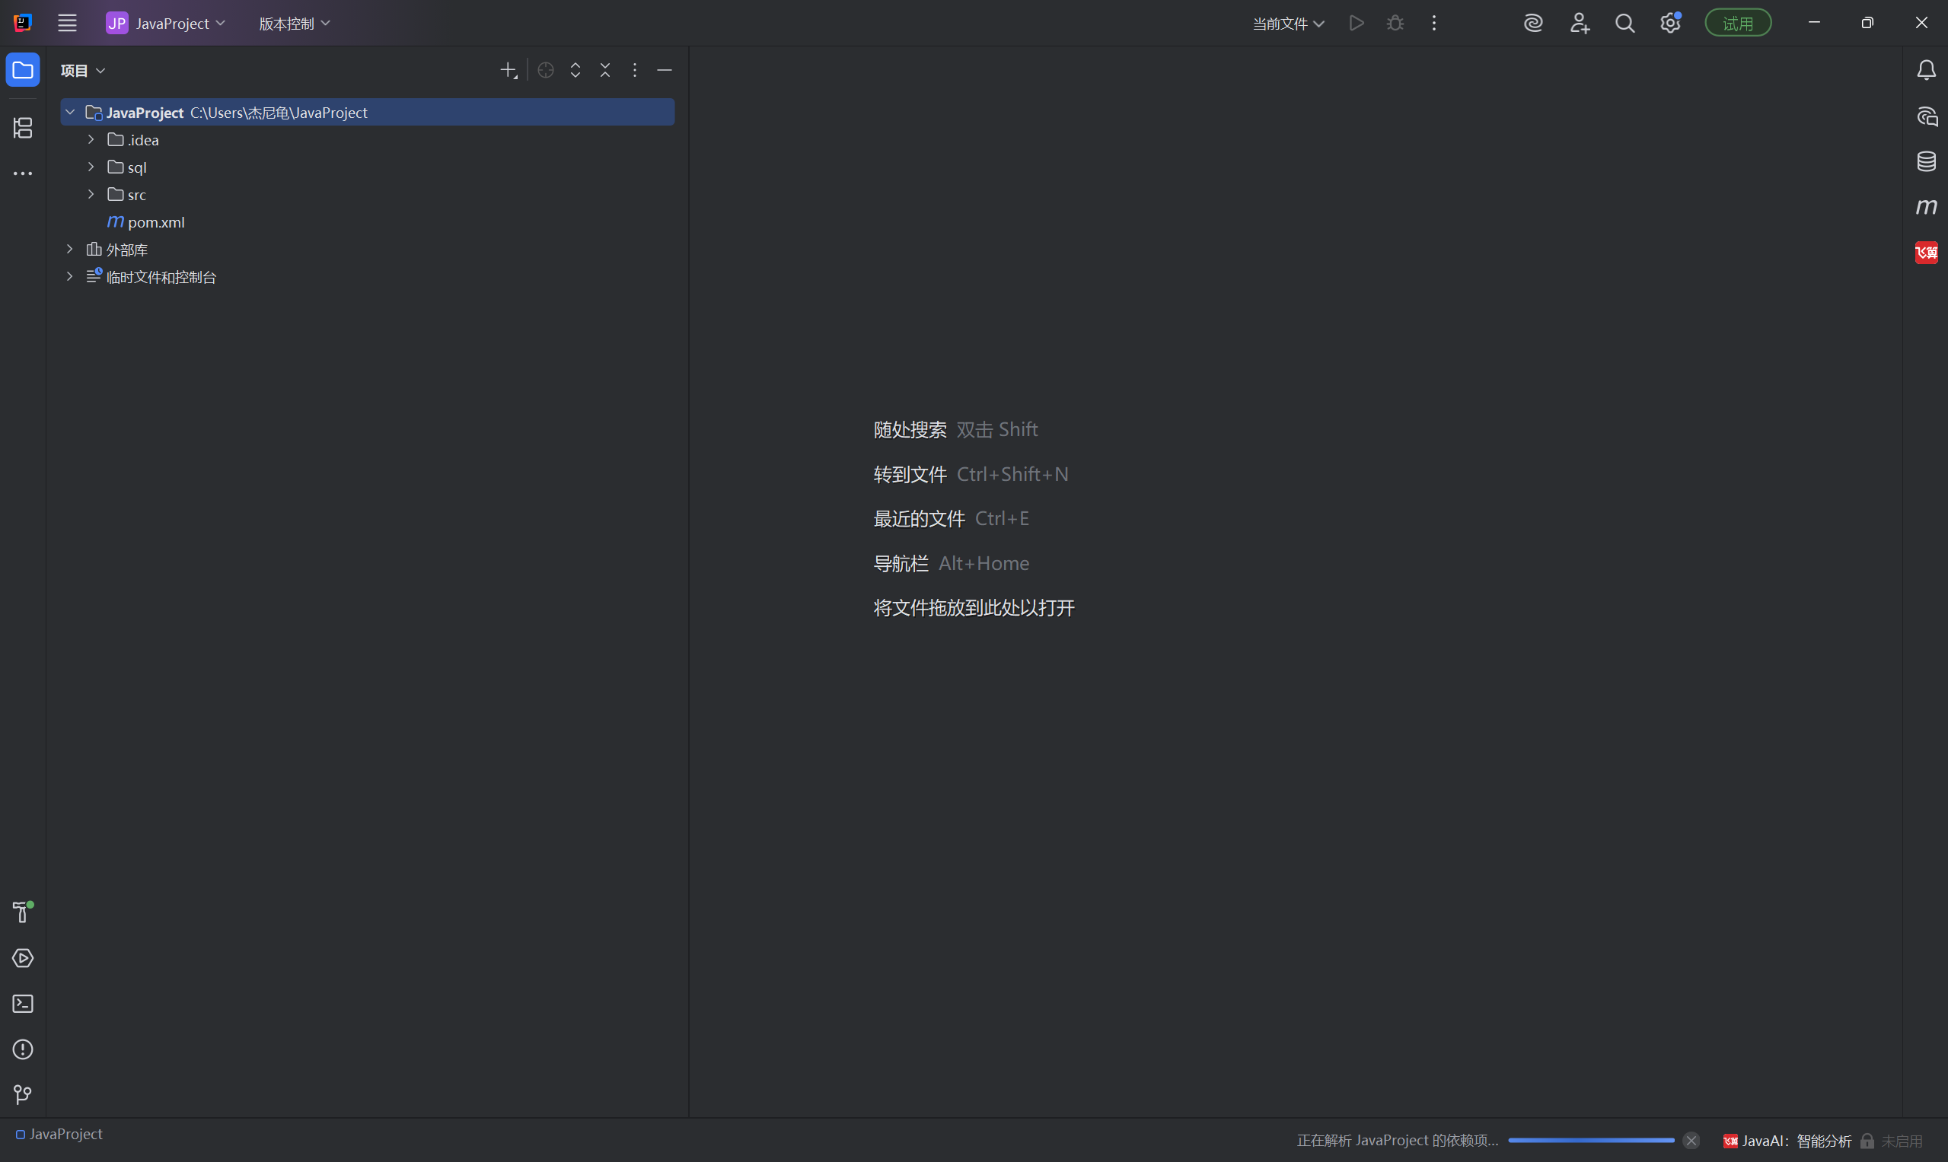The image size is (1948, 1162).
Task: Expand the src folder
Action: 91,194
